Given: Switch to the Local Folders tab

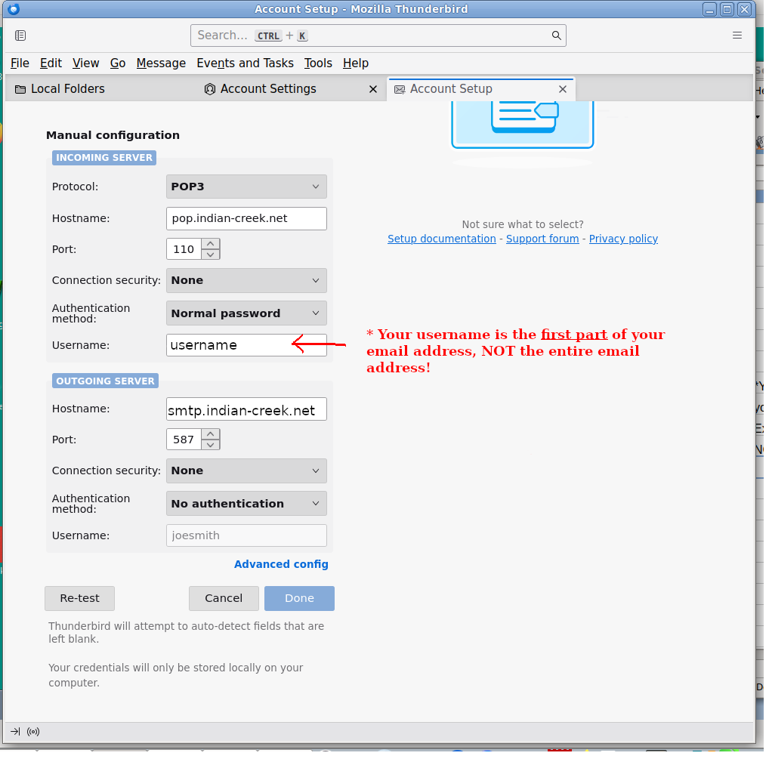Looking at the screenshot, I should click(x=68, y=89).
